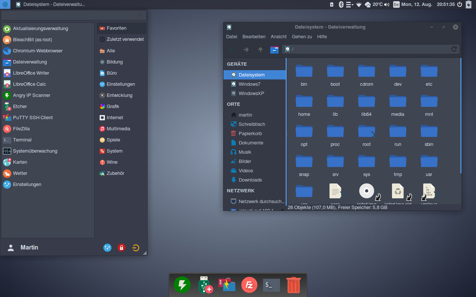Open the Datei menu
This screenshot has width=476, height=297.
pos(232,37)
